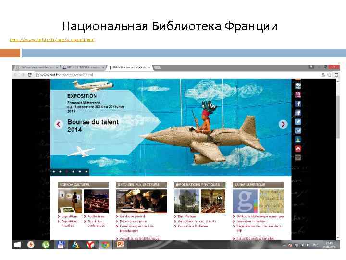Click the blue icon below the Twitter icons

point(298,140)
